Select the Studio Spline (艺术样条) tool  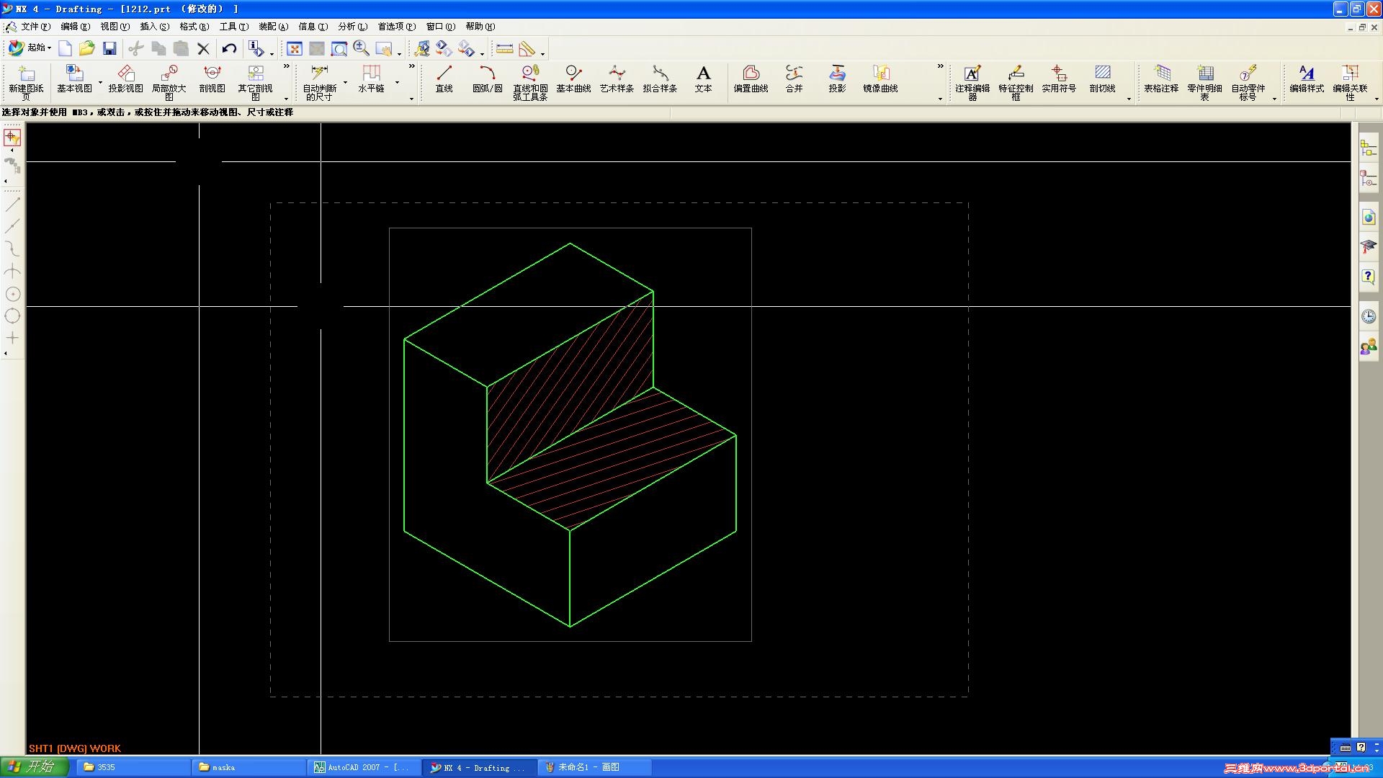pos(617,79)
